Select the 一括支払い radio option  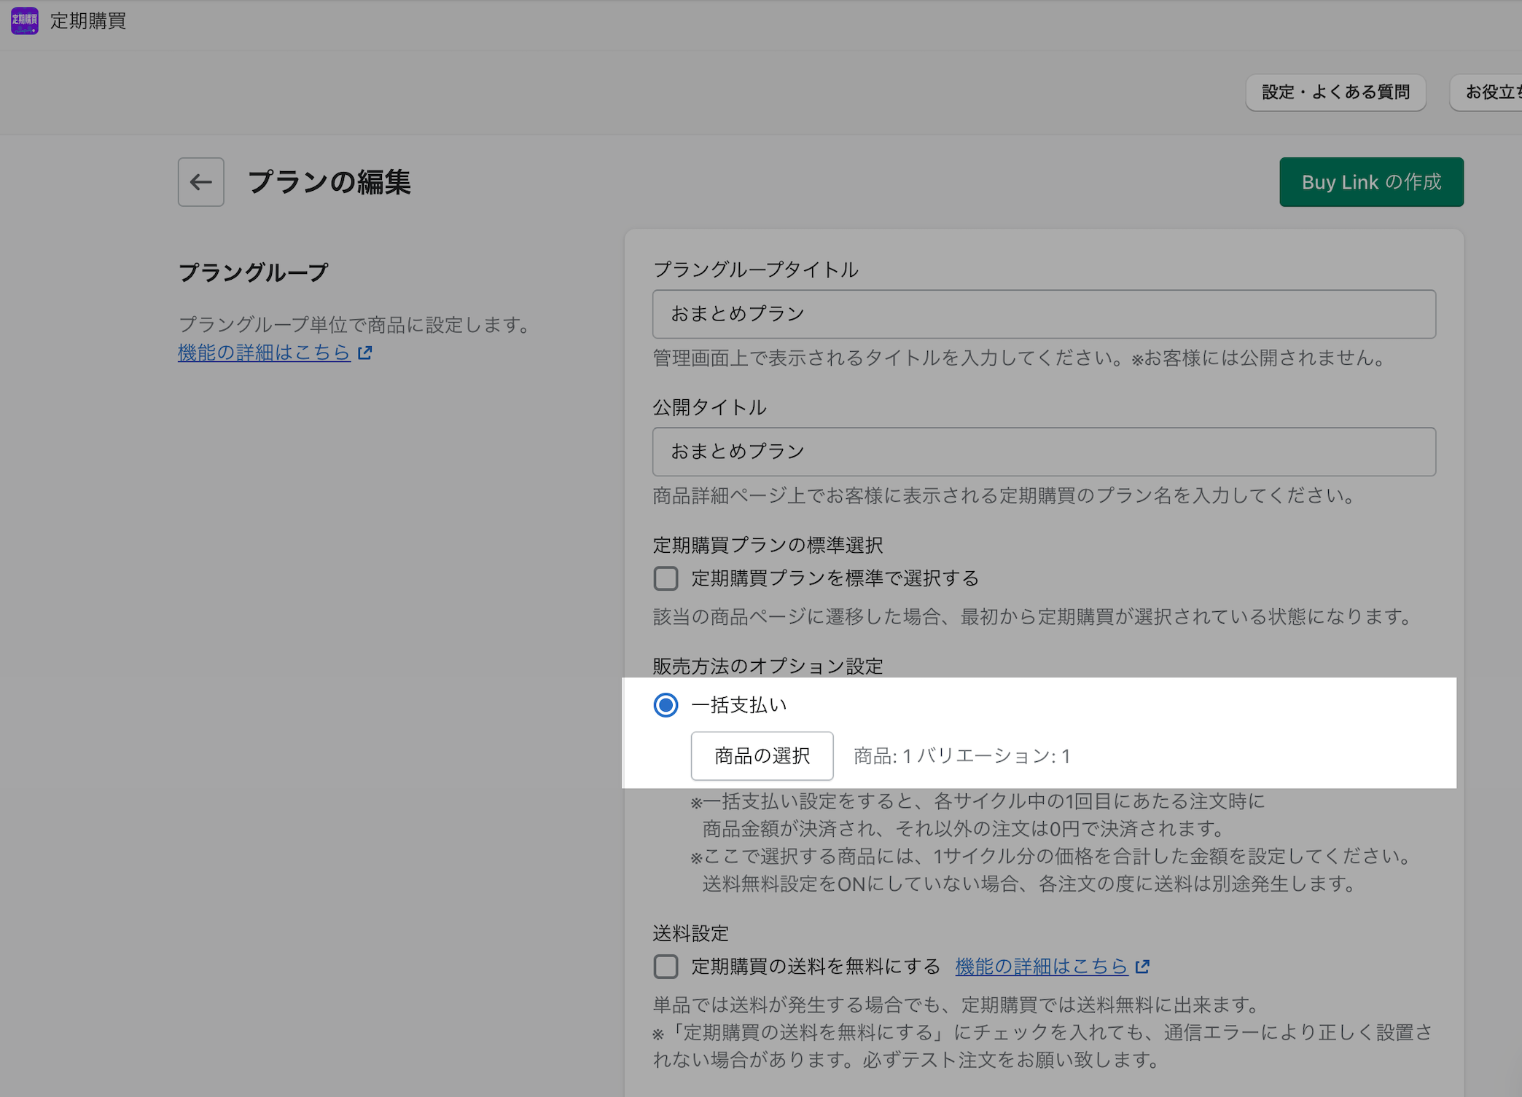click(x=666, y=705)
